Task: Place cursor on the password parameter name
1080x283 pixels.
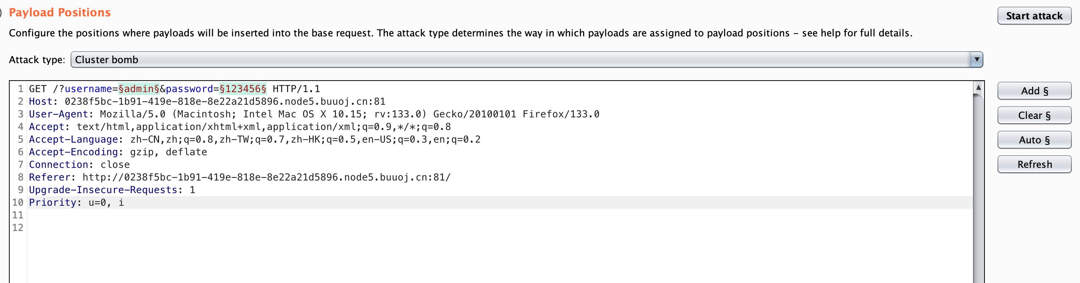Action: click(x=190, y=89)
